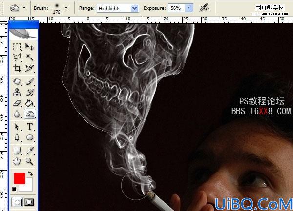Click the ruler origin corner box

[x=4, y=20]
